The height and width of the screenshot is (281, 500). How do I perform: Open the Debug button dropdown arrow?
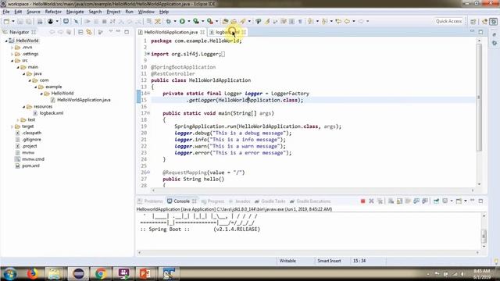tap(175, 21)
